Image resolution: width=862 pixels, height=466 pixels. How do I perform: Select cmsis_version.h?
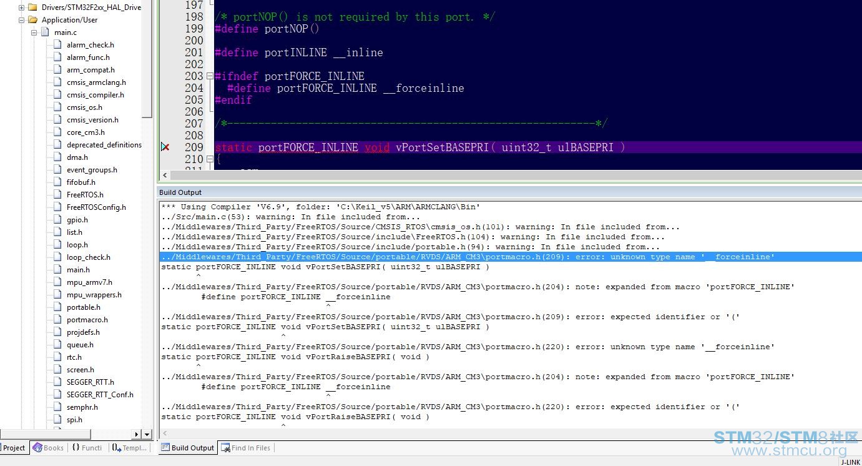click(92, 120)
